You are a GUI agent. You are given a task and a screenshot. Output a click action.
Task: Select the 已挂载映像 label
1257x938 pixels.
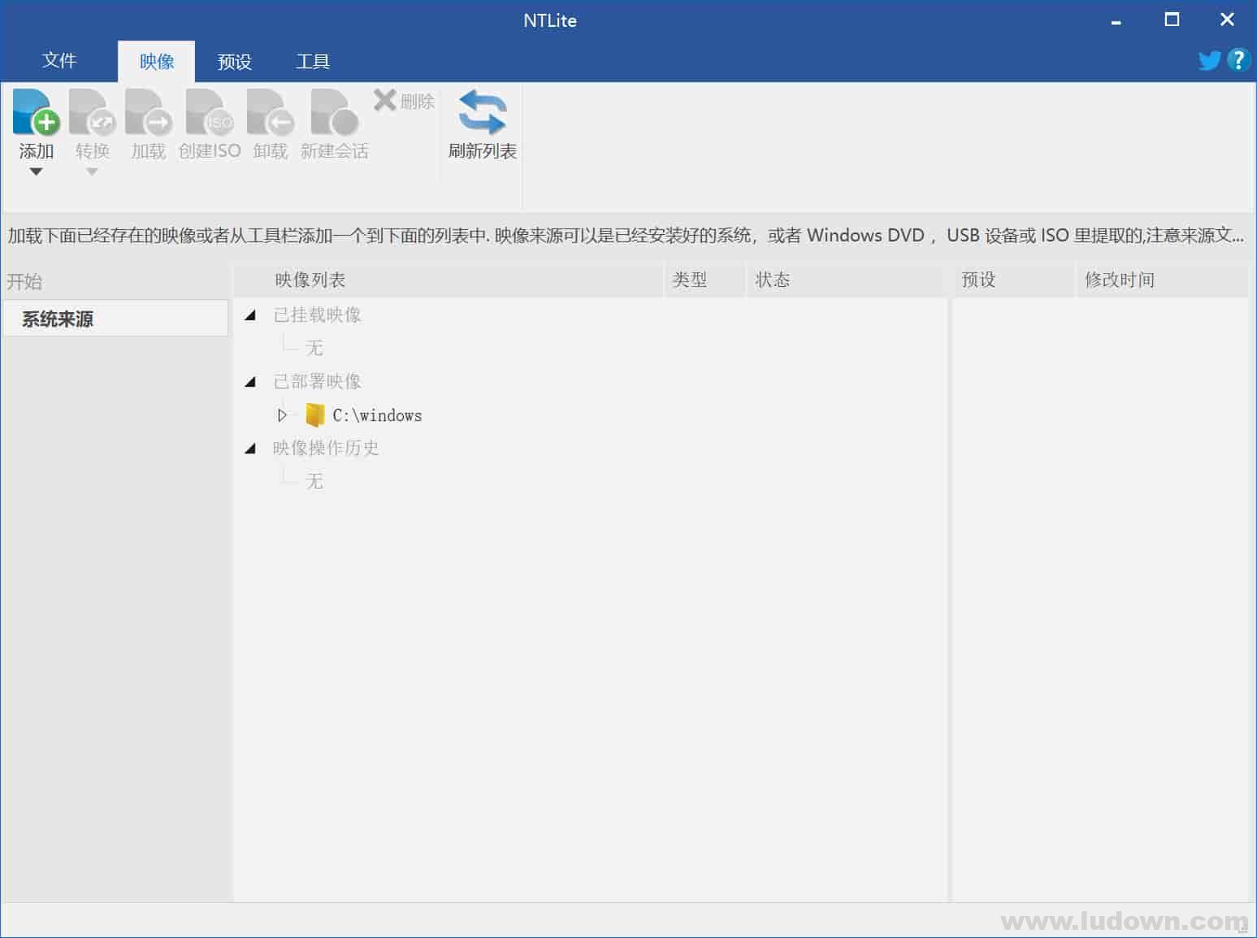coord(317,315)
